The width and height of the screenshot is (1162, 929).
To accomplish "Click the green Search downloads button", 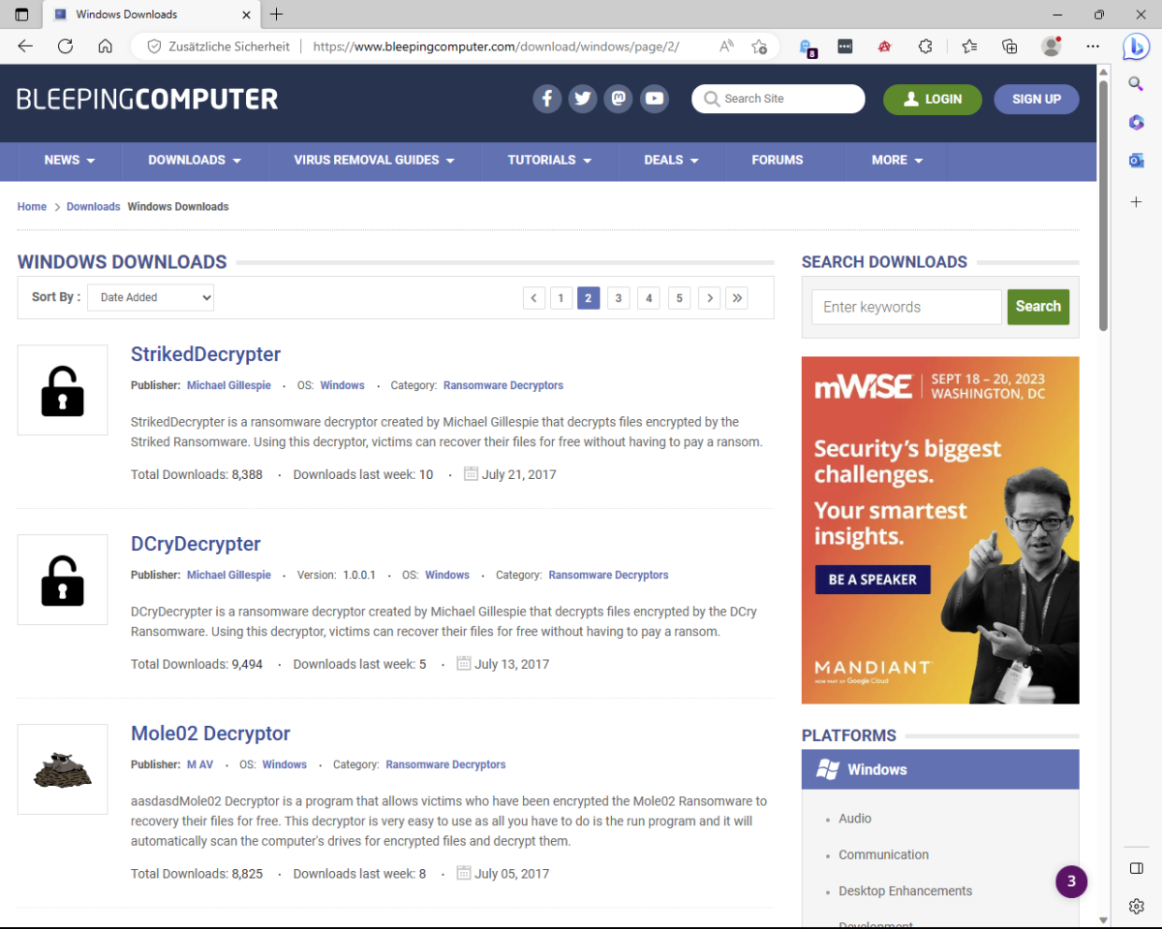I will point(1038,307).
